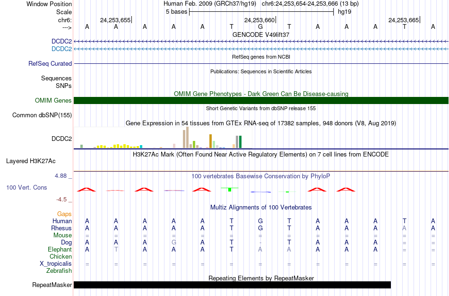Click the GENCODE V49lift37 track title

261,35
